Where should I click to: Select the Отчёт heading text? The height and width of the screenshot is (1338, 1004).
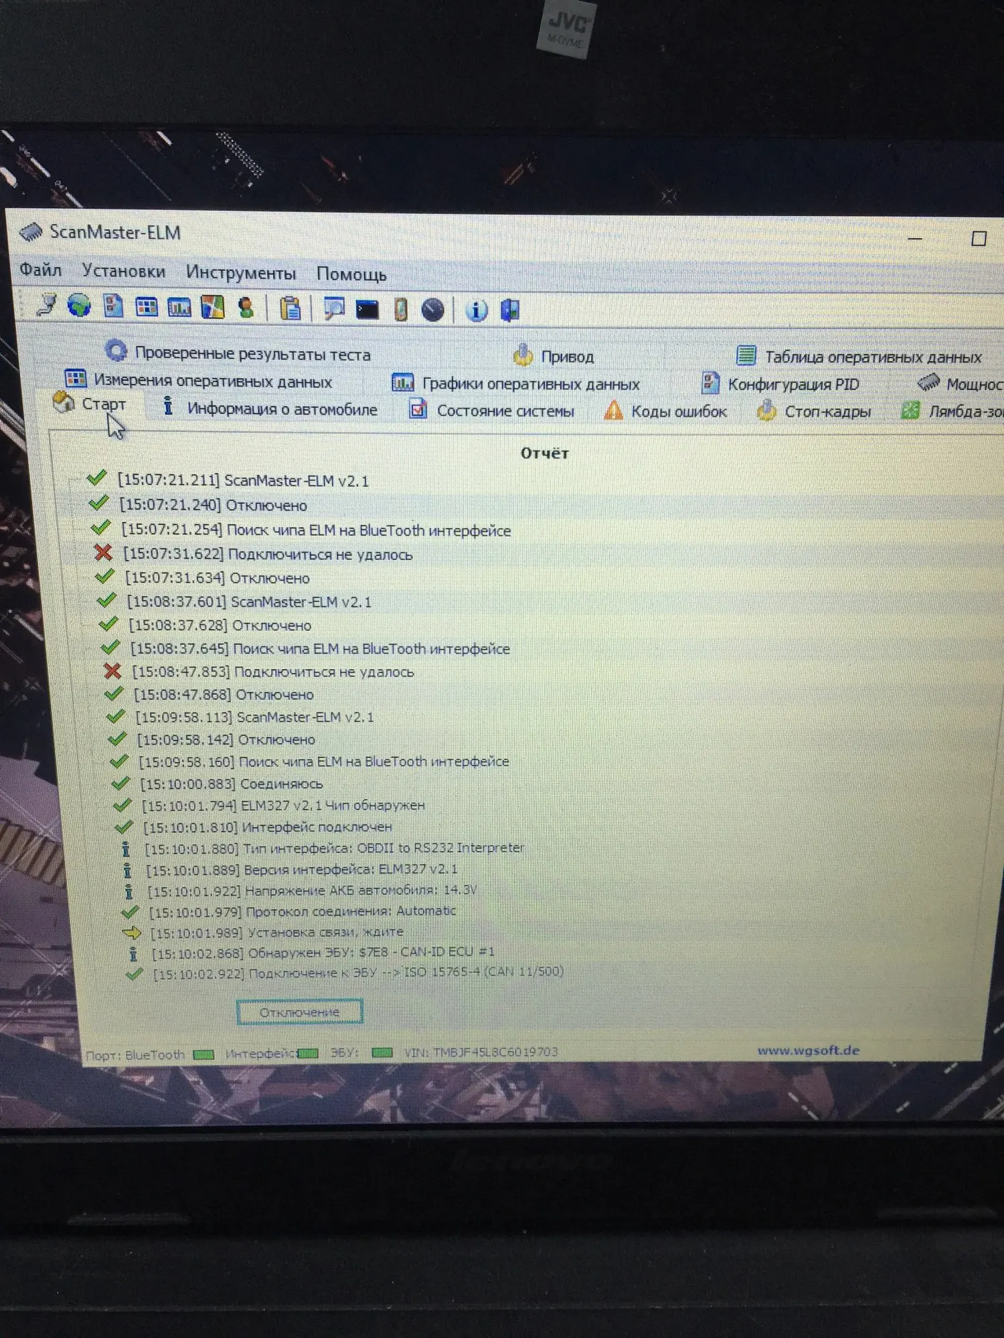545,453
